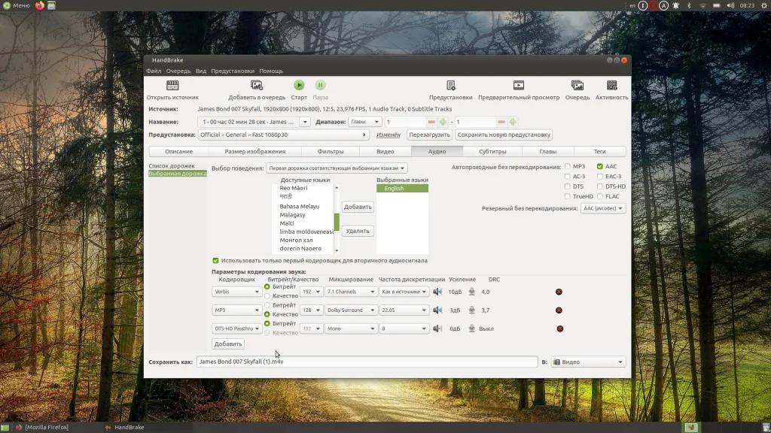Show the Queue (Очередь) from the toolbar
This screenshot has height=433, width=771.
click(577, 86)
